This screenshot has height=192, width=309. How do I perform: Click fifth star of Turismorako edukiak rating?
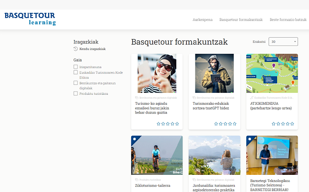click(x=235, y=124)
